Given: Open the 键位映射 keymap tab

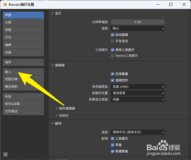Looking at the screenshot, I should [23, 87].
